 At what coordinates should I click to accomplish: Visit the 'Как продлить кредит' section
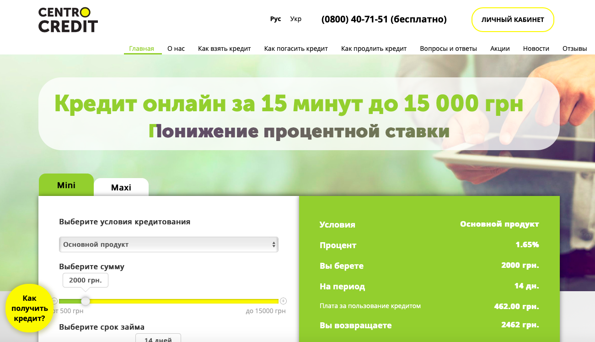point(374,48)
